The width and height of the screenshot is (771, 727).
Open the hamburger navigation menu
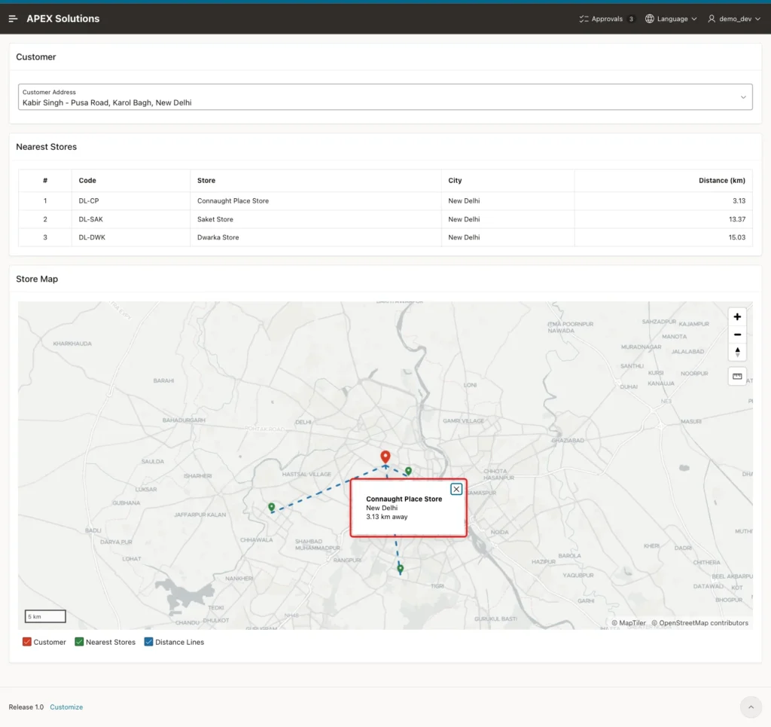click(14, 19)
